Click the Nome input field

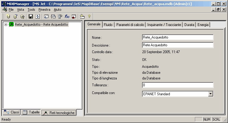point(178,37)
